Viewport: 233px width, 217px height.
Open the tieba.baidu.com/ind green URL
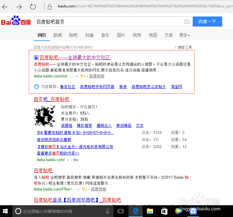coord(54,76)
